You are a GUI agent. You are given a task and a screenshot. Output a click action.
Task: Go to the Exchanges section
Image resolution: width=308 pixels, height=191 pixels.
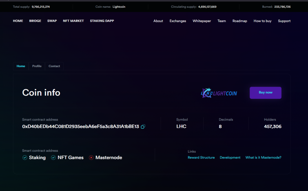tap(178, 21)
